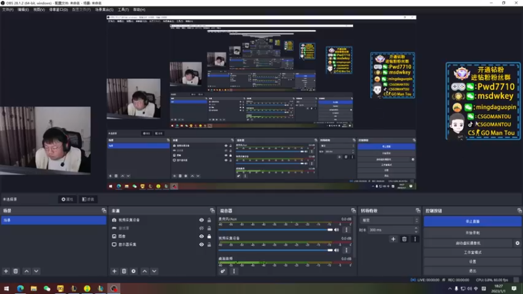Open source 属性 properties button
523x294 pixels.
(67, 199)
